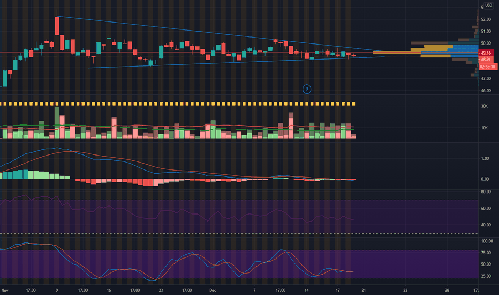The width and height of the screenshot is (499, 295).
Task: Click the 52.00 price axis label
Action: click(486, 19)
